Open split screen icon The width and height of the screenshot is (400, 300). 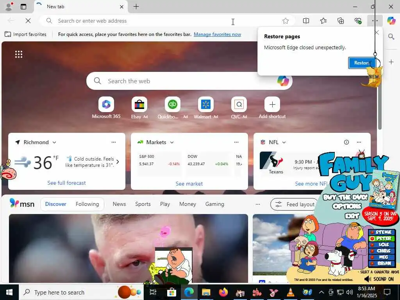[306, 21]
